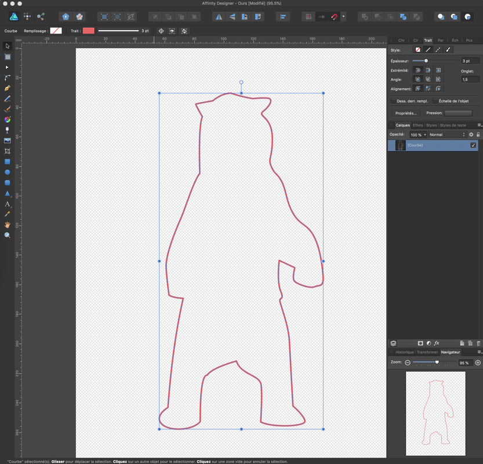483x464 pixels.
Task: Click the Propriétés... button
Action: [406, 113]
